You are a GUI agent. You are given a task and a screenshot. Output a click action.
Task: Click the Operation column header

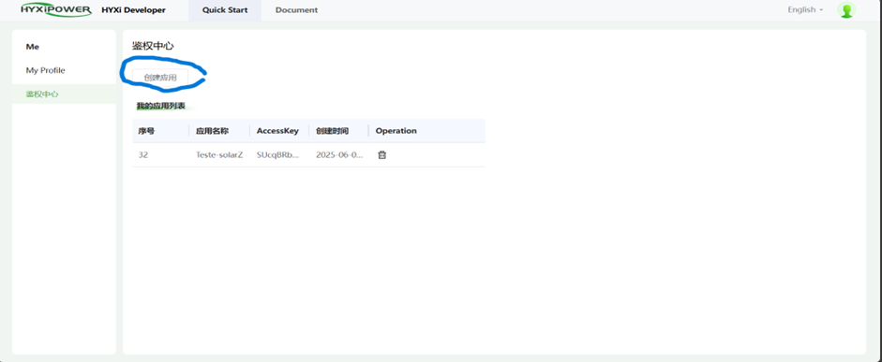click(396, 131)
